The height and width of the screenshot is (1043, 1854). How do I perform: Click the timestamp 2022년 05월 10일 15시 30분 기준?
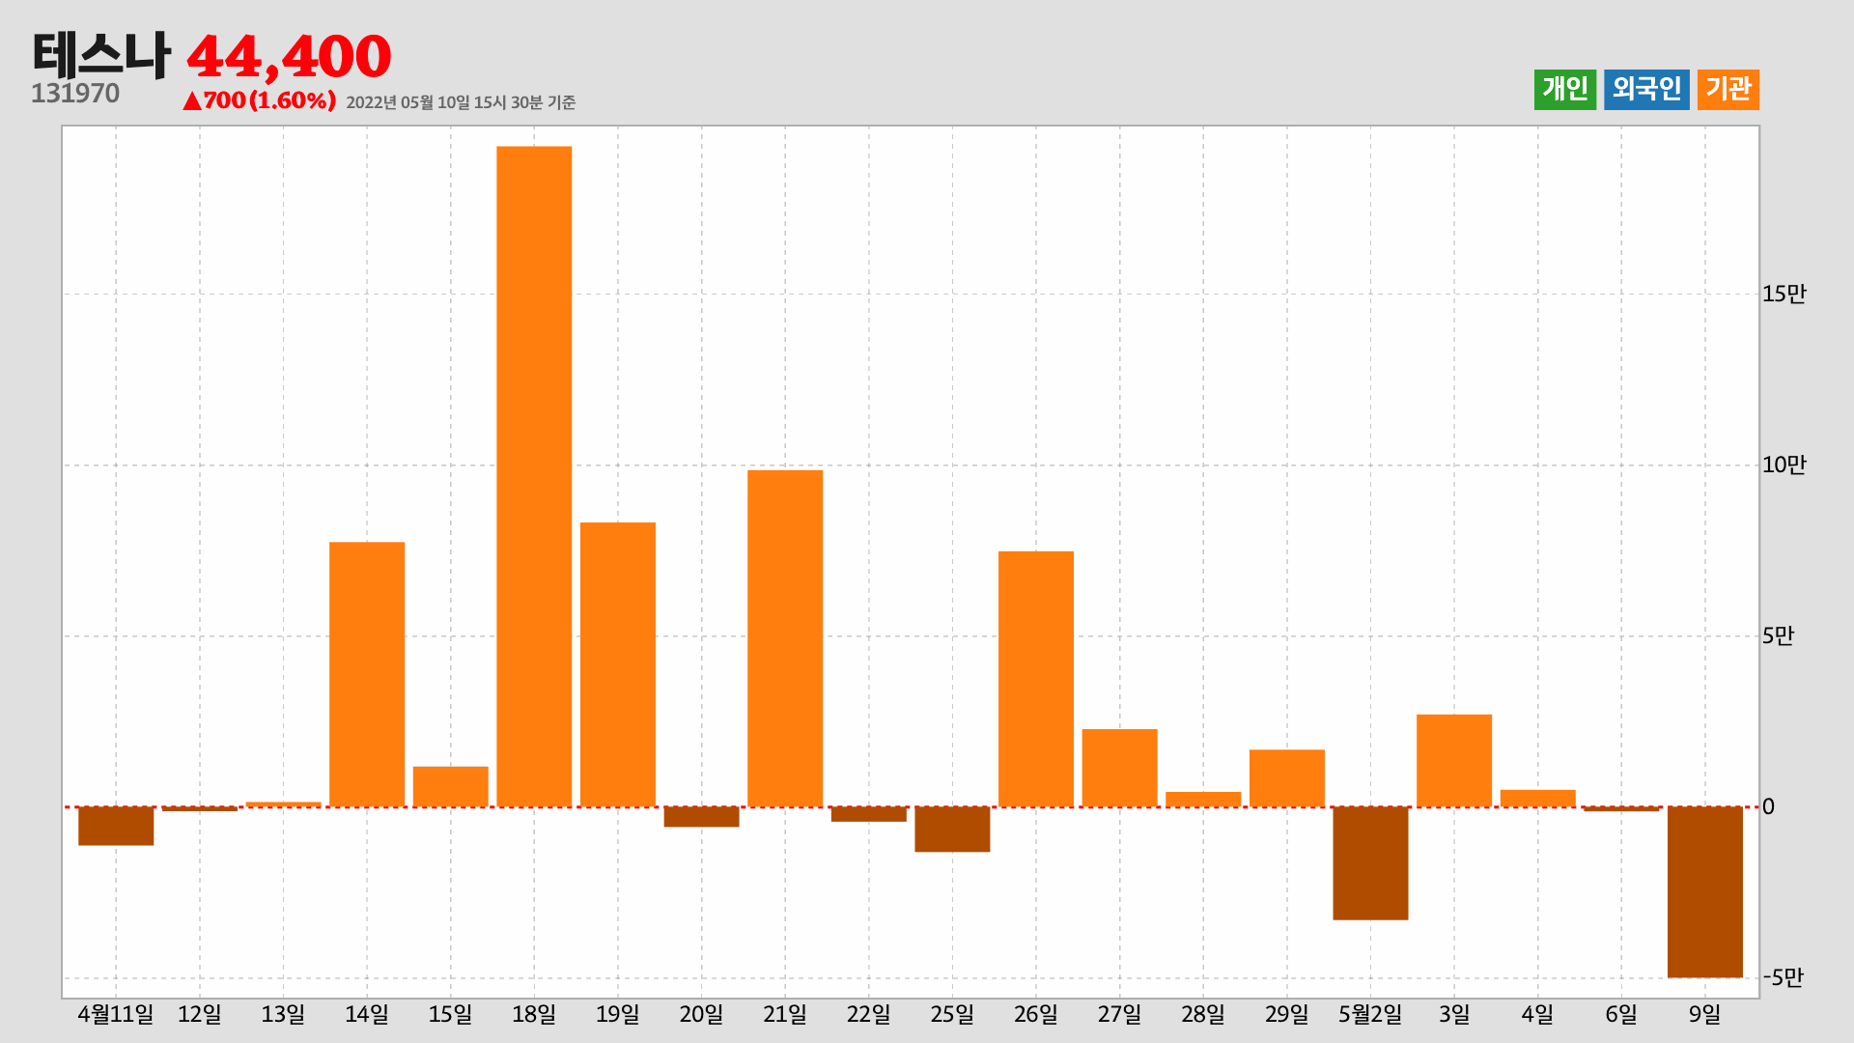(x=461, y=102)
